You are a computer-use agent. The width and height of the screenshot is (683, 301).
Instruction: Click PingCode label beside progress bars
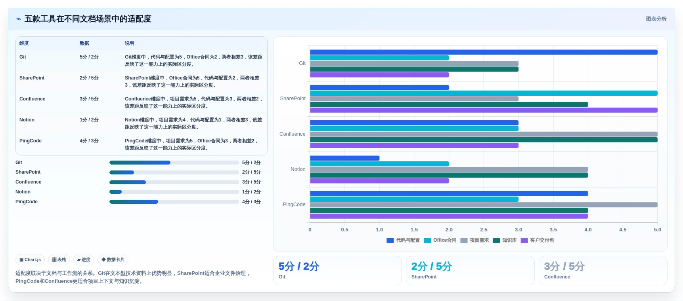pos(27,202)
